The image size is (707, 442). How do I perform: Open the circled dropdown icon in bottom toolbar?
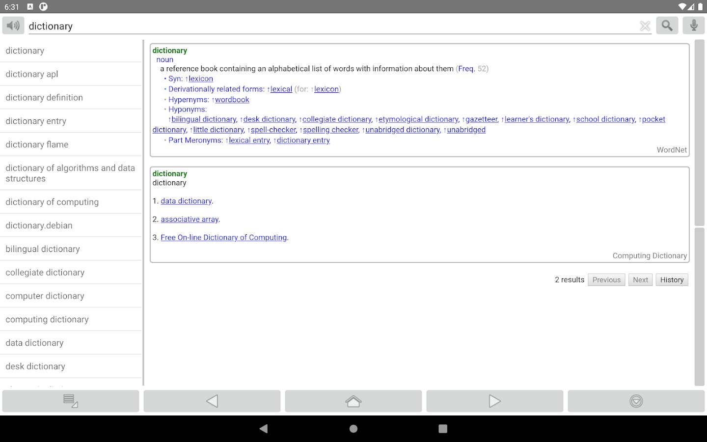click(x=636, y=401)
